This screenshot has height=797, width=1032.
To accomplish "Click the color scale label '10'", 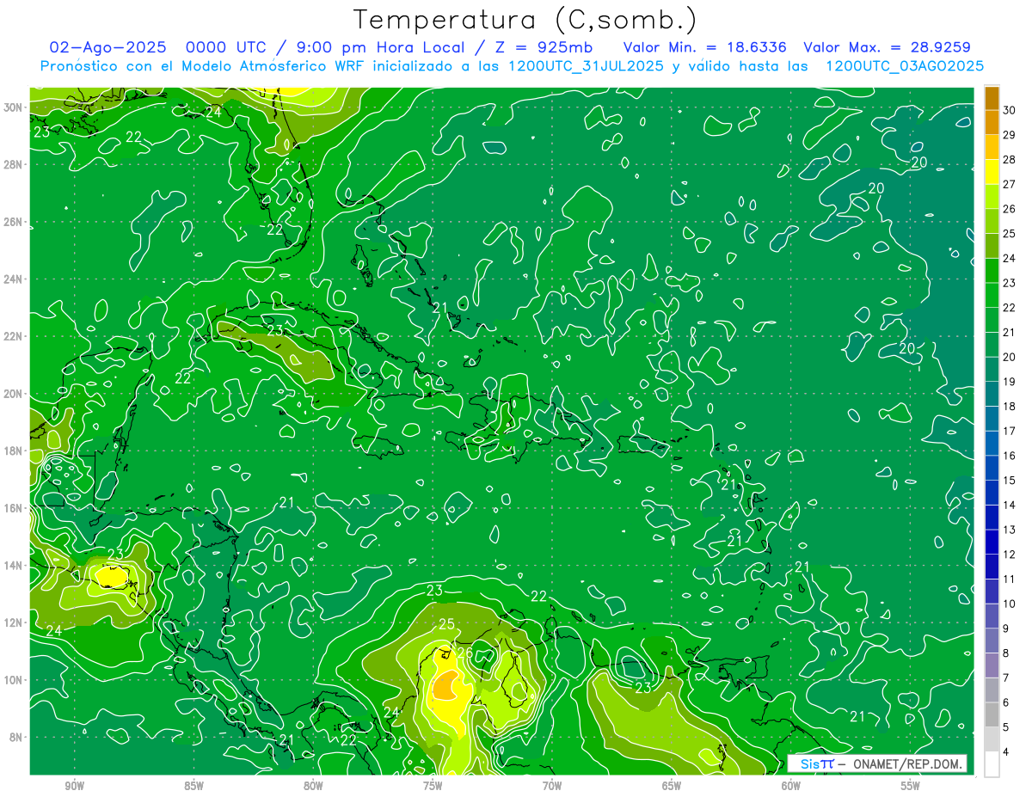I will (1010, 604).
